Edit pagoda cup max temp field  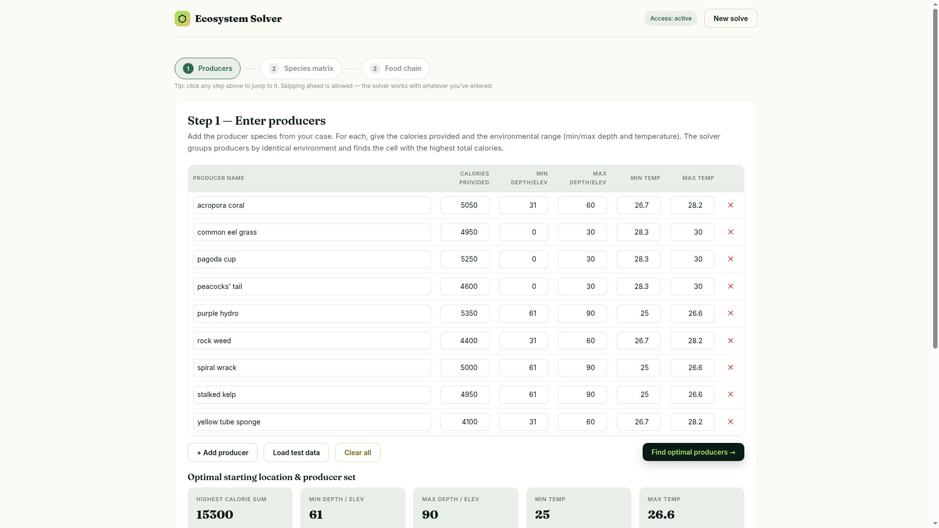[x=693, y=259]
